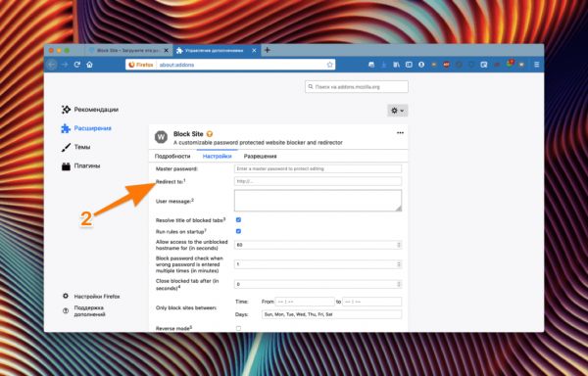Click the User message text area
This screenshot has height=376, width=588.
(x=318, y=201)
